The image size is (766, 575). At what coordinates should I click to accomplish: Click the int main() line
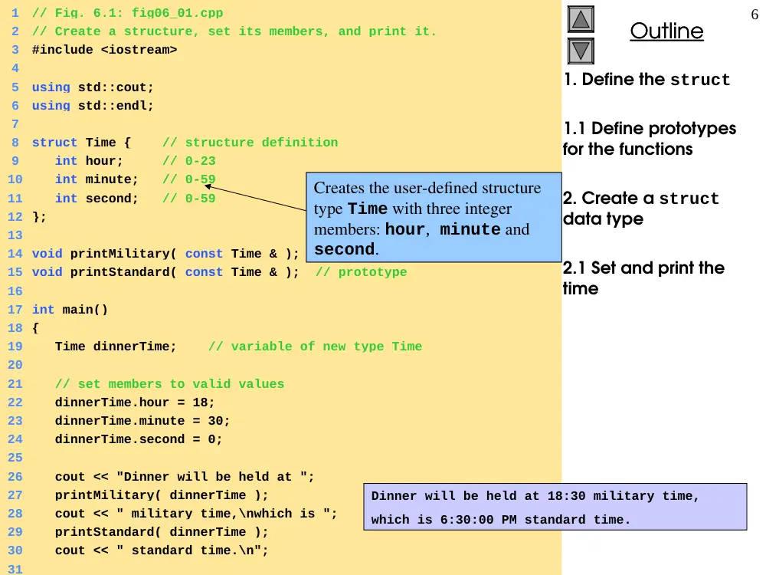pos(70,310)
